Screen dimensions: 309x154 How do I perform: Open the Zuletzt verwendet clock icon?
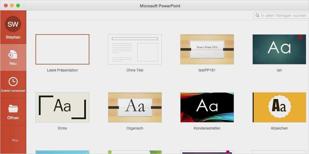(13, 82)
